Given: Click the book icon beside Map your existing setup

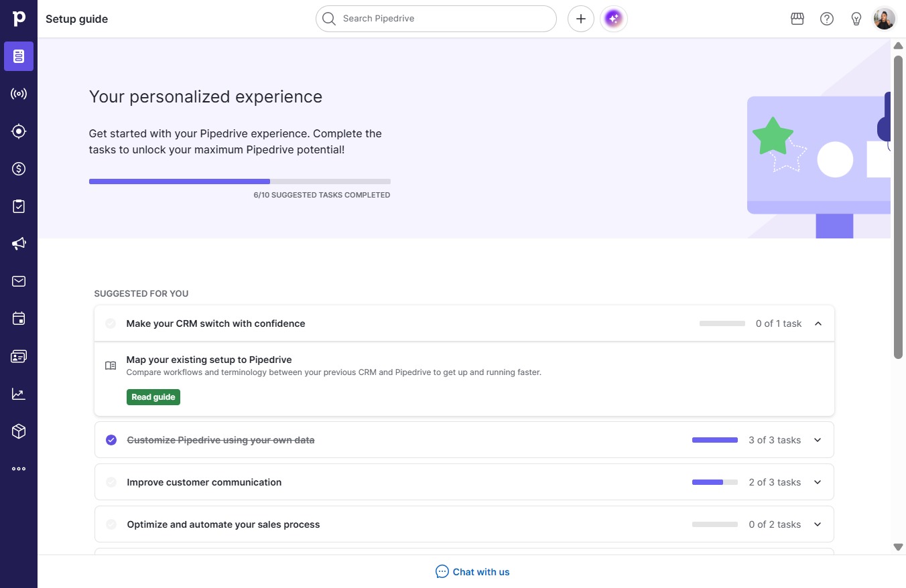Looking at the screenshot, I should point(111,366).
